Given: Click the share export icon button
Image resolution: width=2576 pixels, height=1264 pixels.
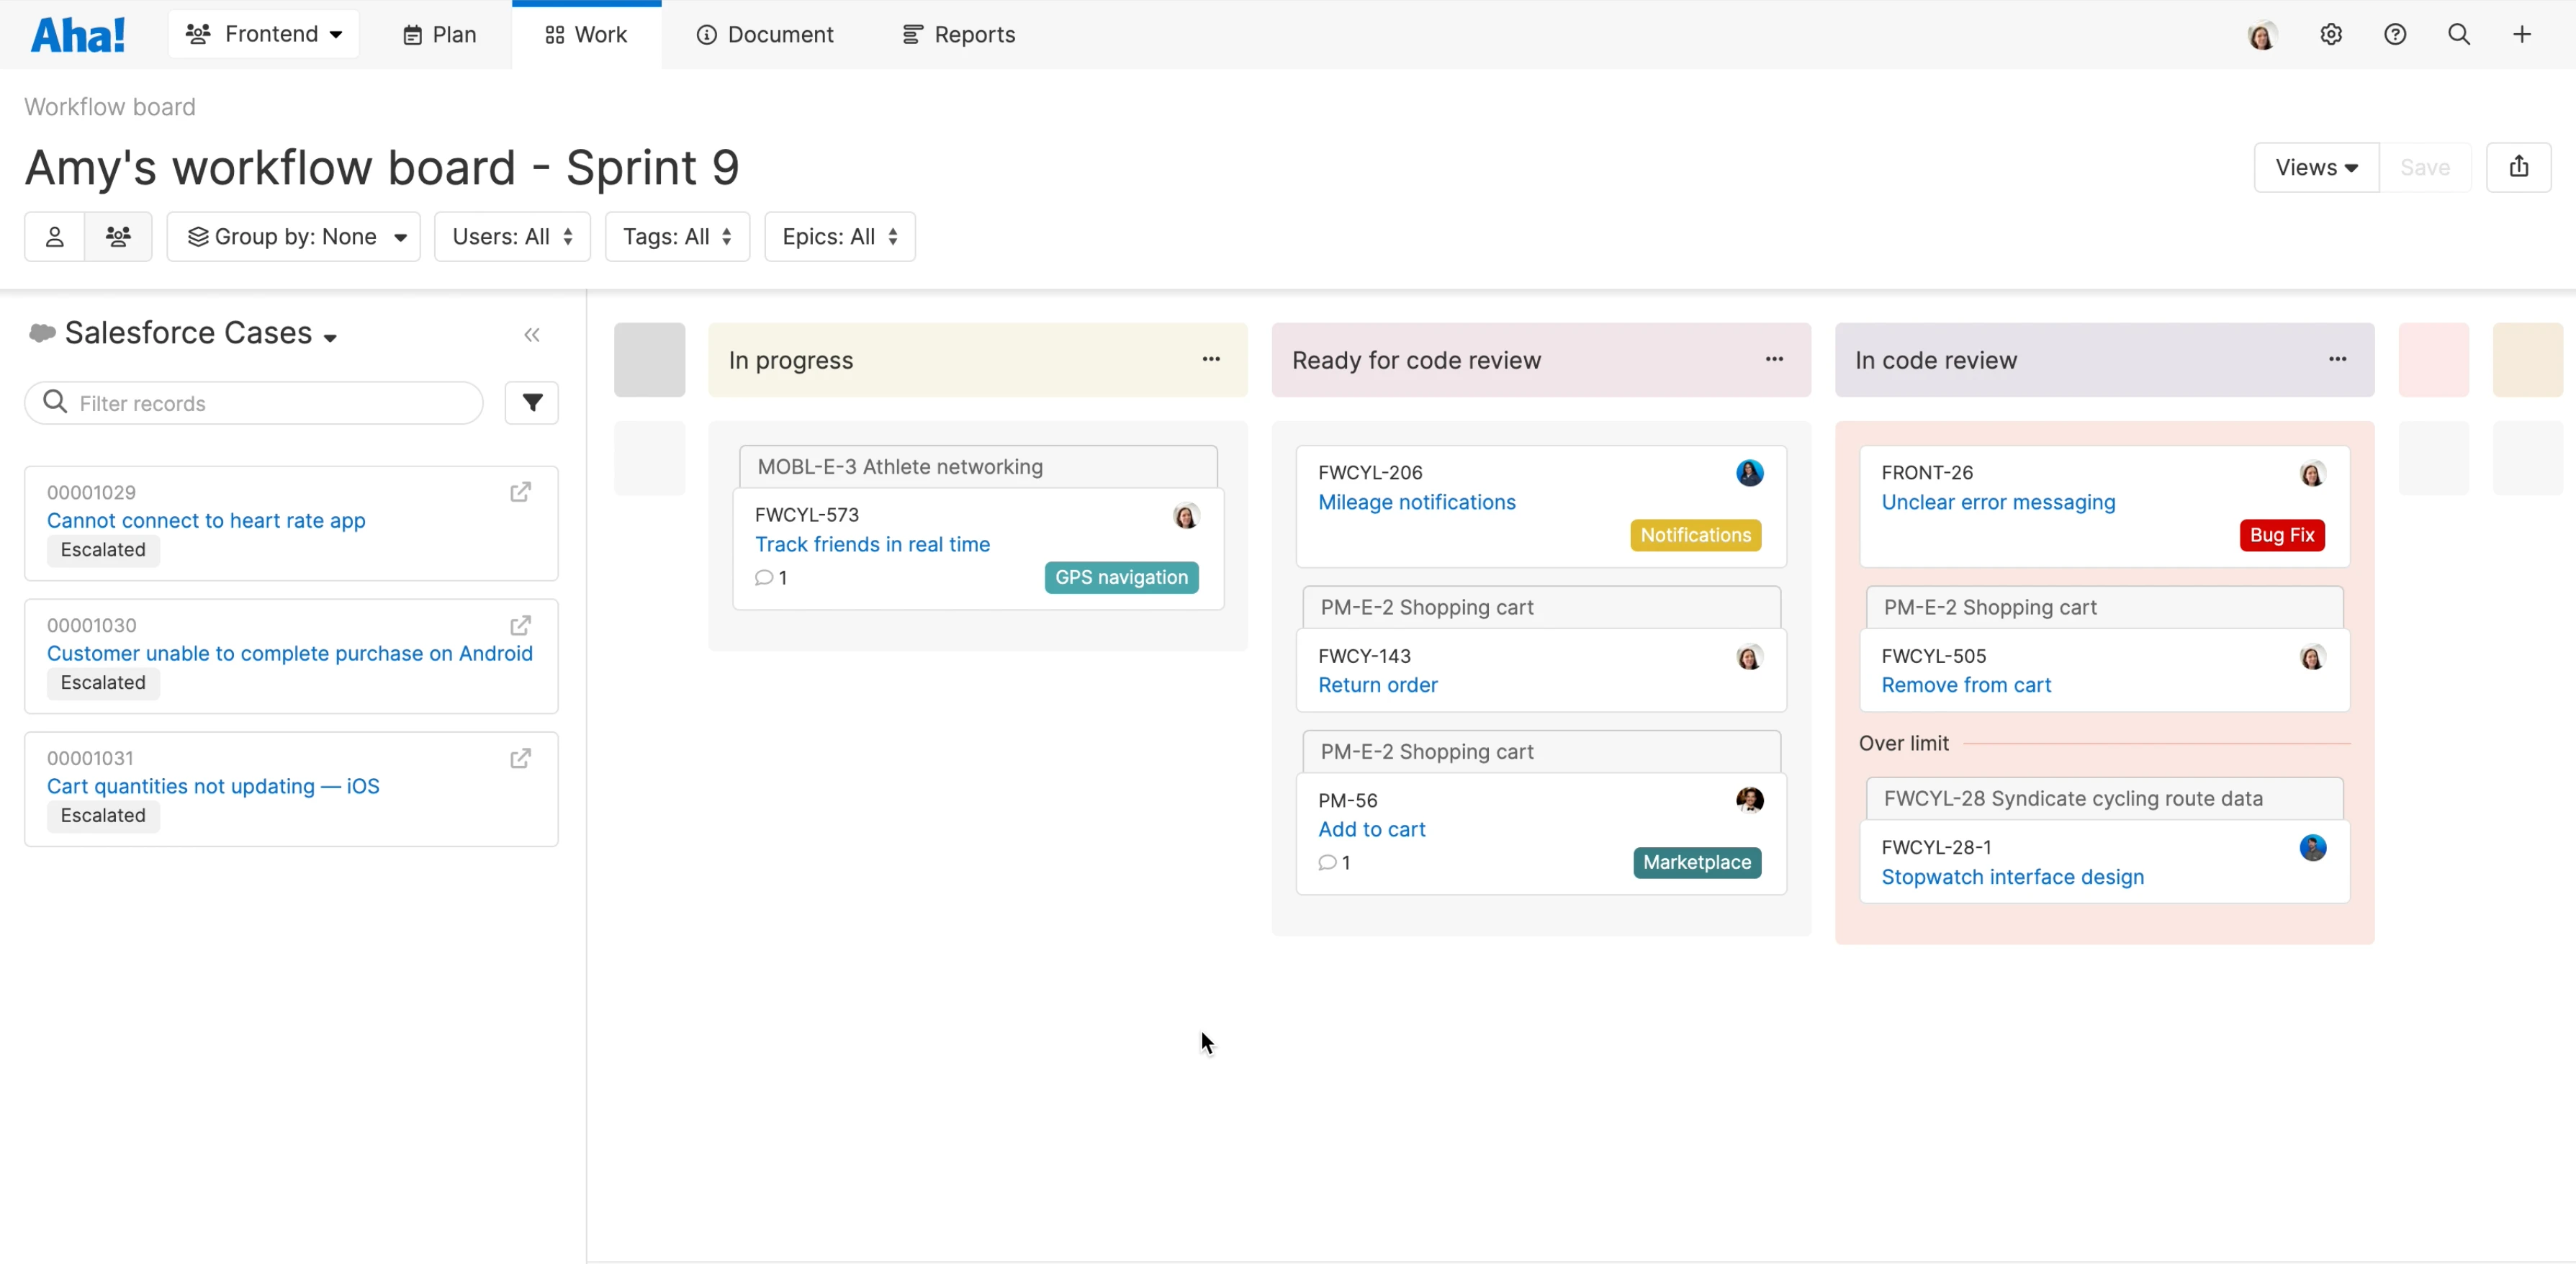Looking at the screenshot, I should (x=2519, y=167).
